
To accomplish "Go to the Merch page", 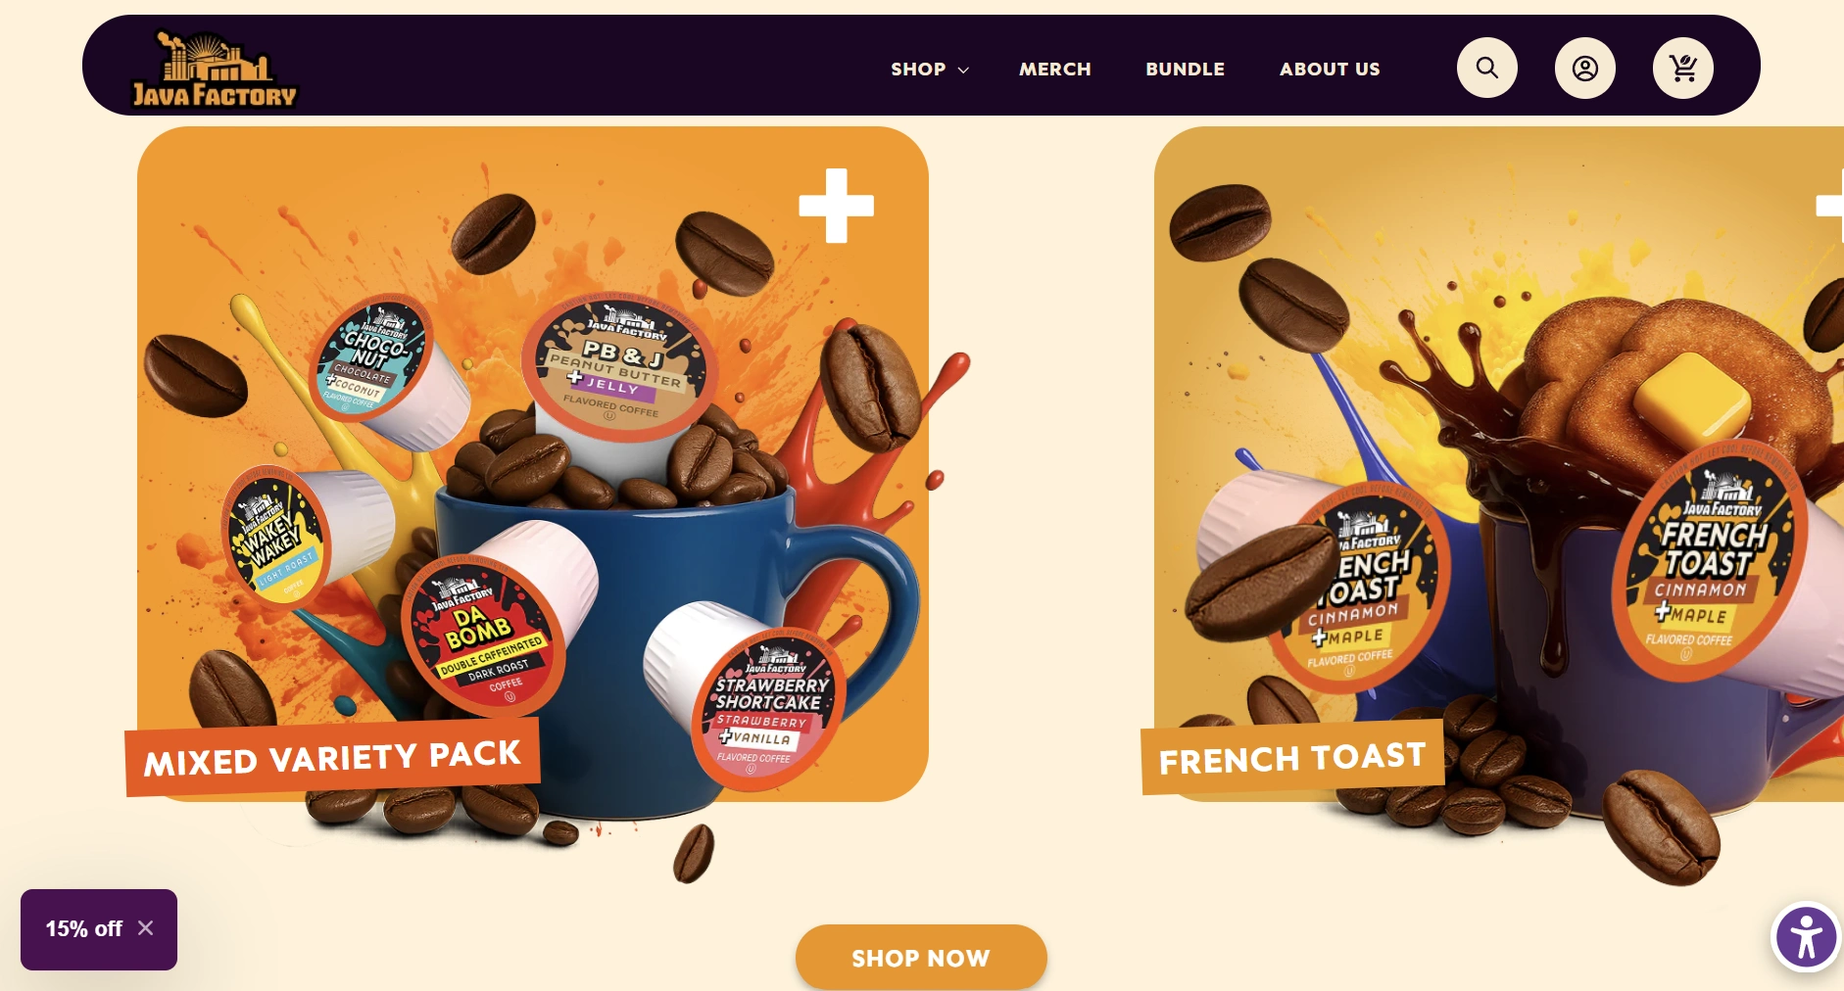I will 1054,69.
